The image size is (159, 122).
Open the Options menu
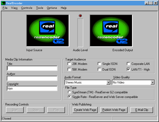coord(52,8)
